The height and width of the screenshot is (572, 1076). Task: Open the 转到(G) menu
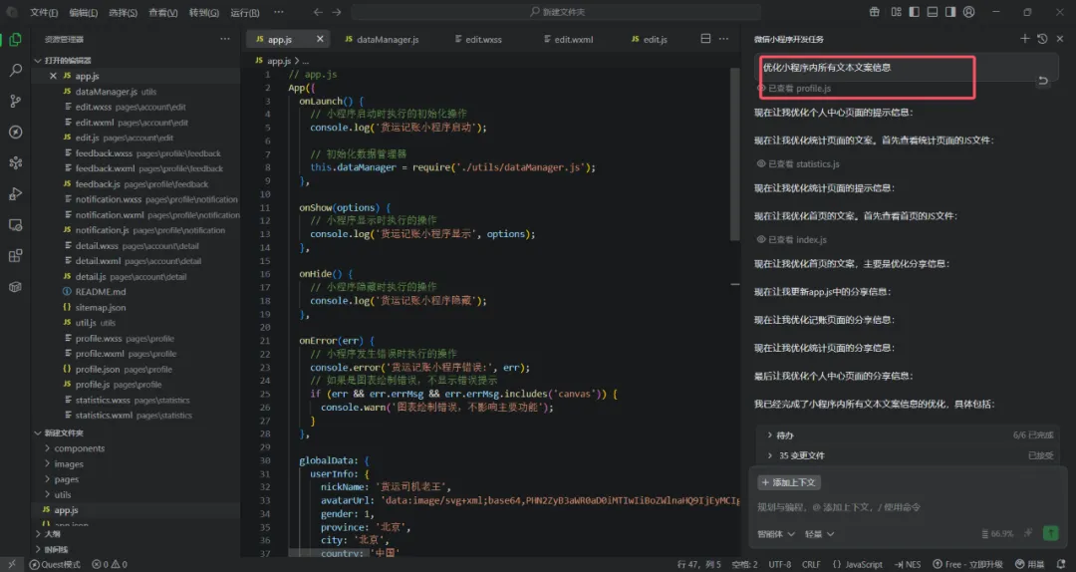tap(204, 12)
